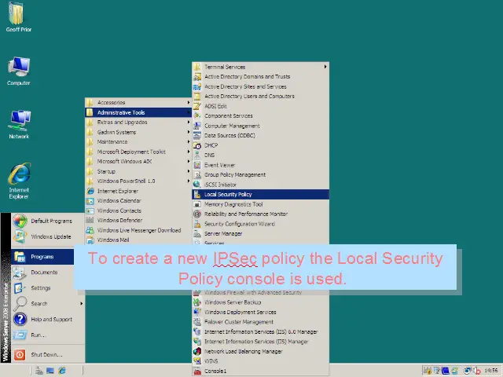Open Group Policy Management
503x377 pixels.
pos(260,174)
